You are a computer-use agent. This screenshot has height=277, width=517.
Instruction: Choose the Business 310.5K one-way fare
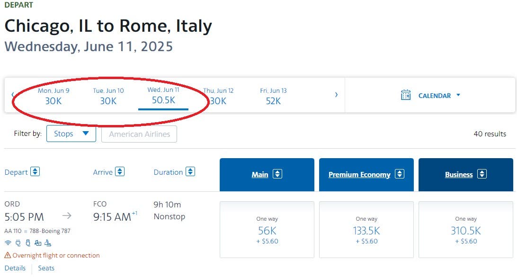pyautogui.click(x=465, y=231)
